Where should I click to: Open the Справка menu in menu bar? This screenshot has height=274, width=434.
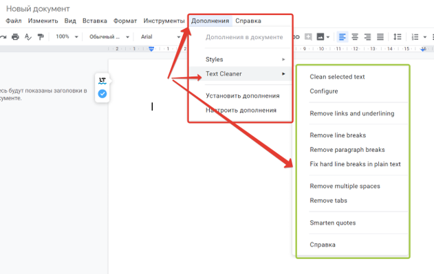click(x=248, y=21)
